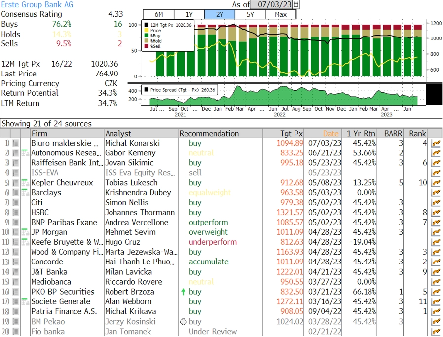Image resolution: width=443 pixels, height=337 pixels.
Task: Click the 'underperform' recommendation cell
Action: (x=213, y=242)
